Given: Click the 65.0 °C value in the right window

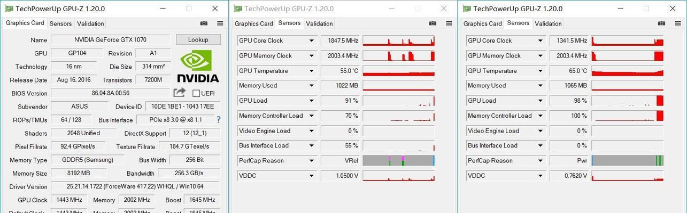Looking at the screenshot, I should (569, 71).
